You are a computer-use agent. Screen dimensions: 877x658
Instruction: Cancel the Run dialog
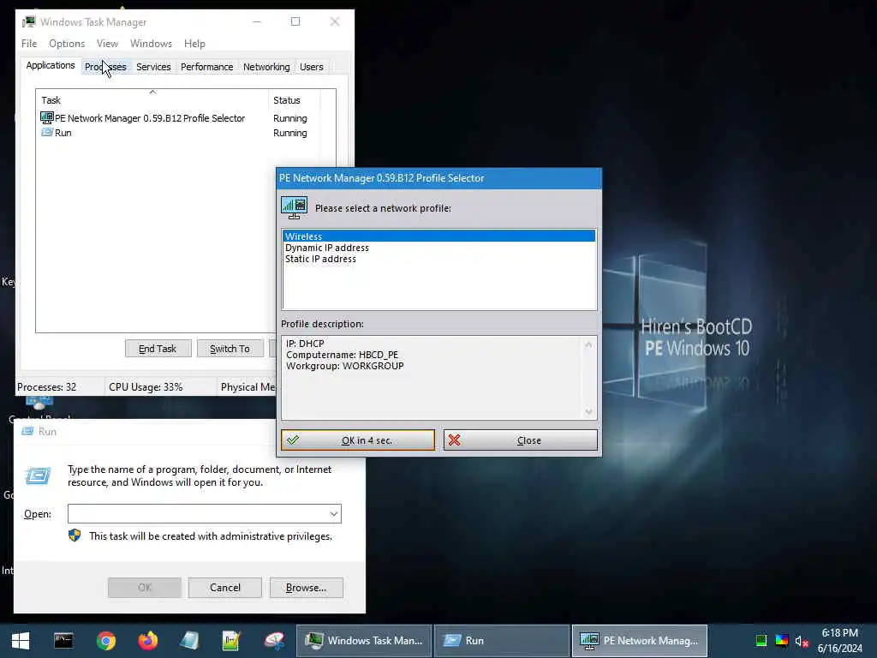point(225,588)
